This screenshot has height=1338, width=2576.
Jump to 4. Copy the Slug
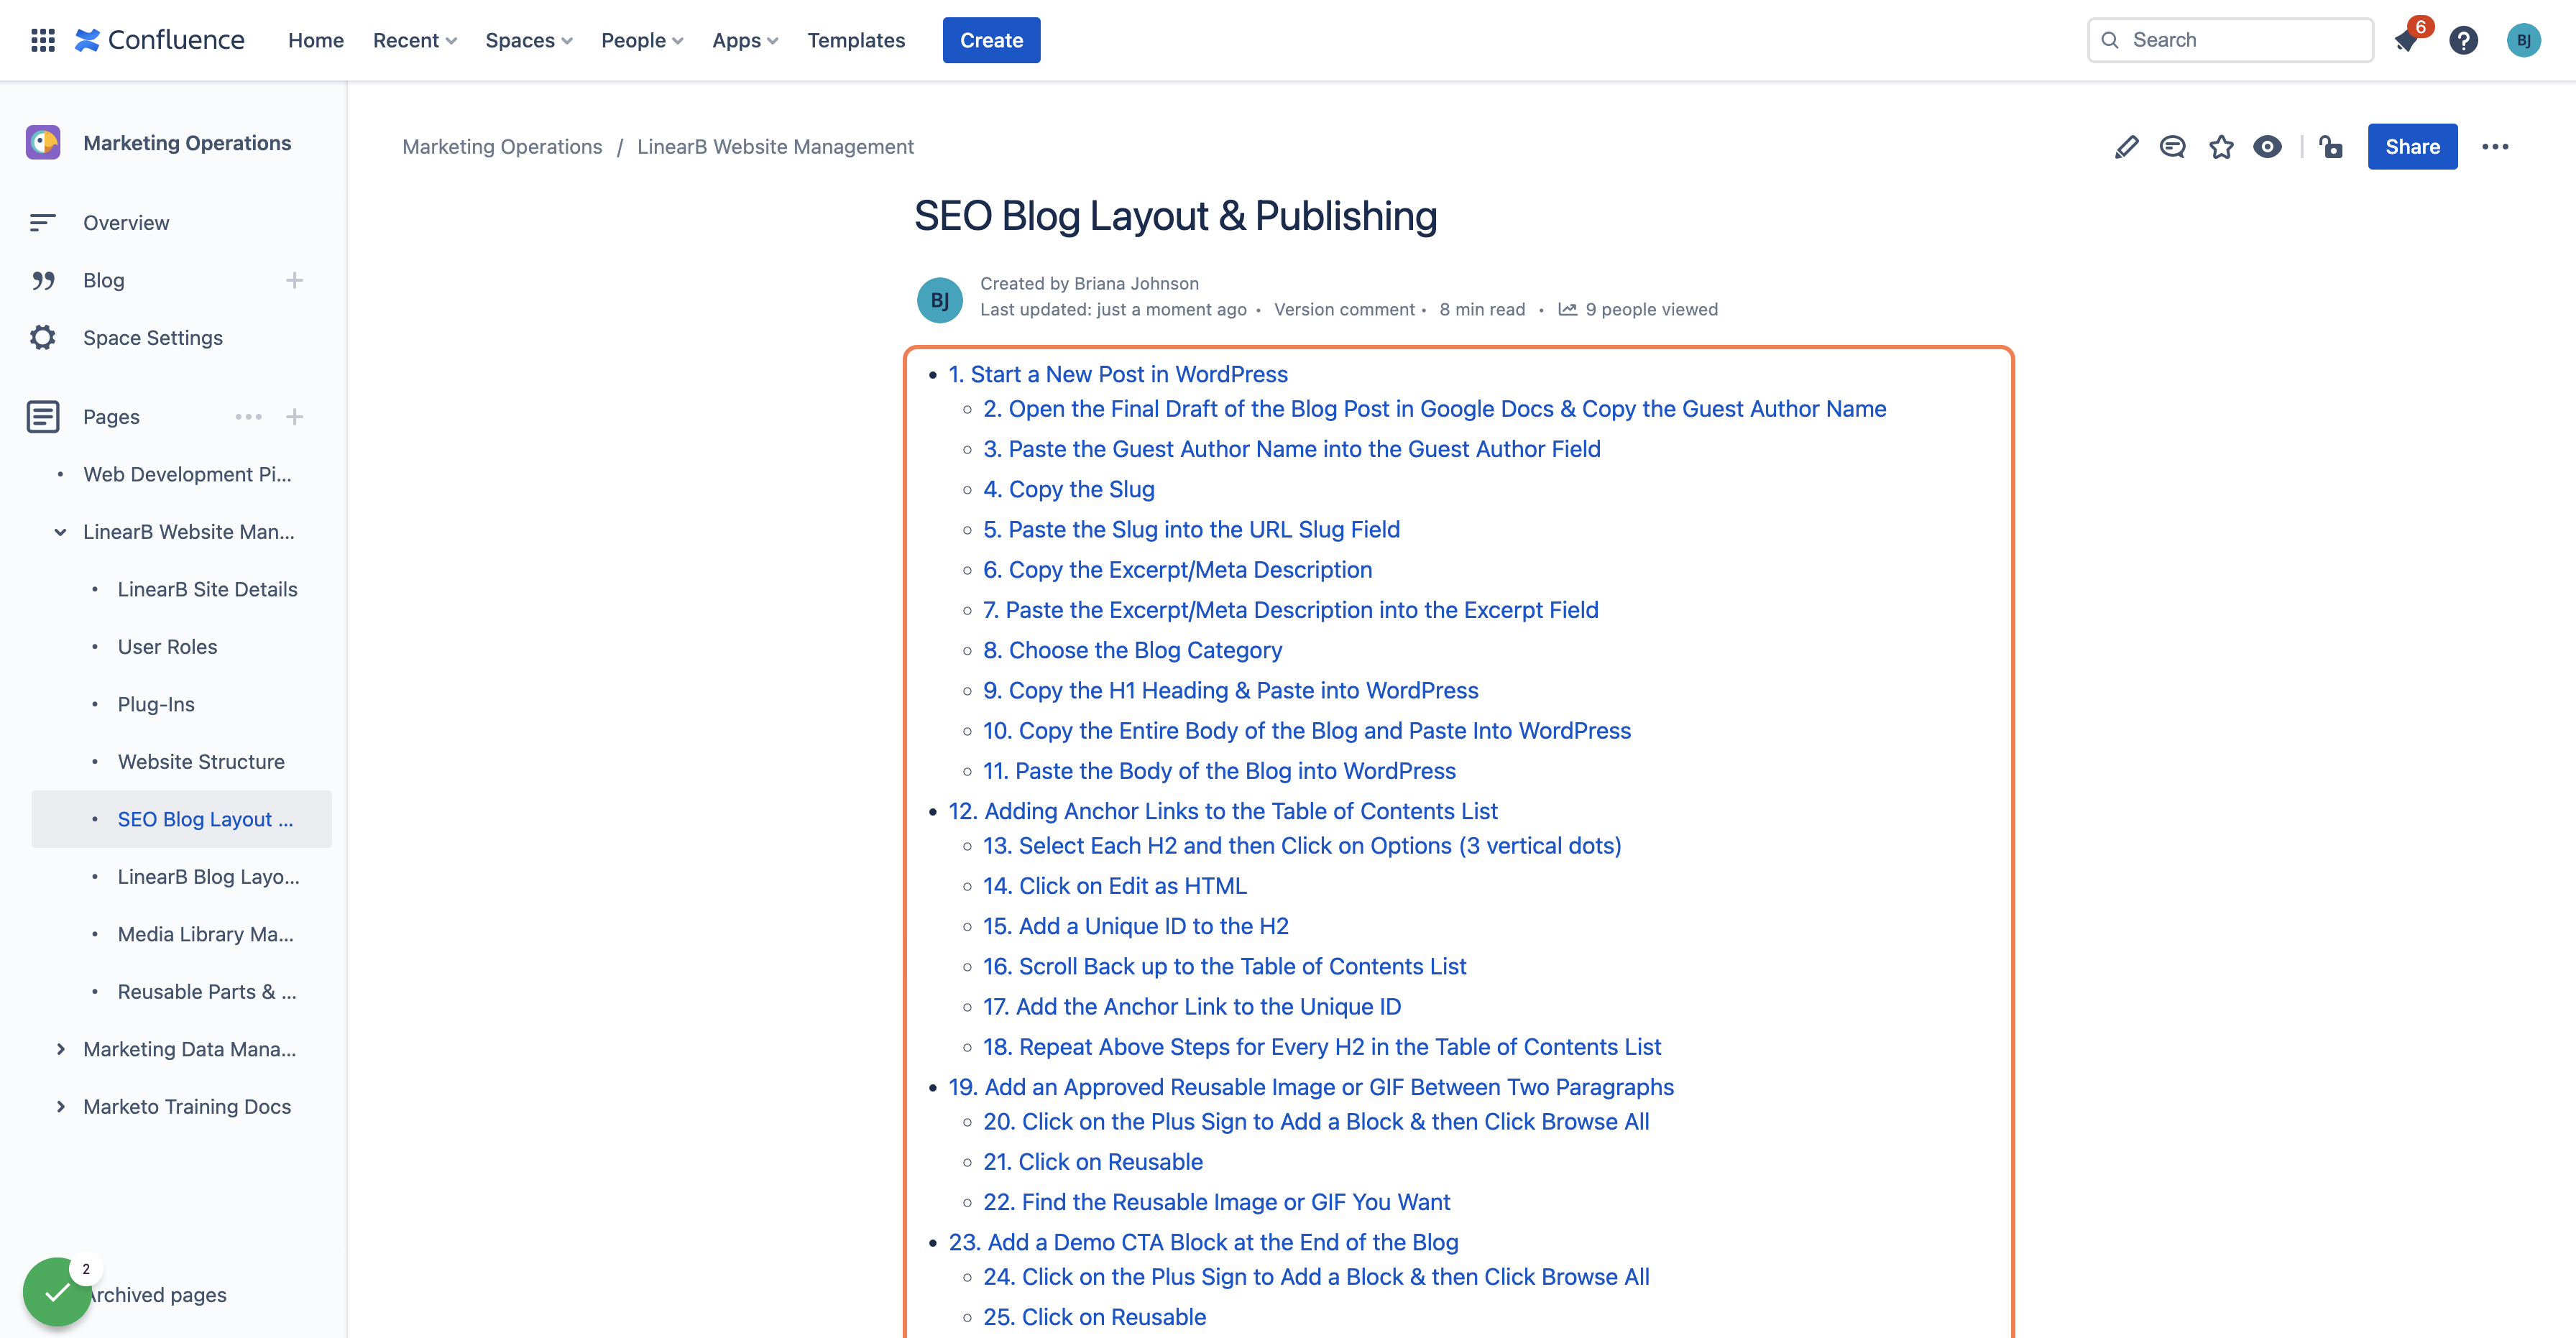[1068, 489]
